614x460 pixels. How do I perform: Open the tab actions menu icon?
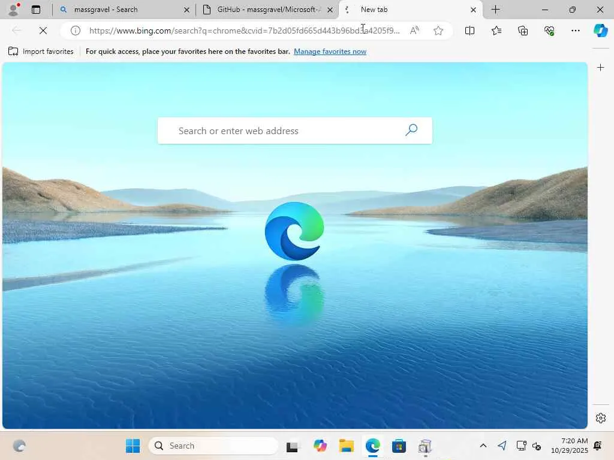coord(36,10)
